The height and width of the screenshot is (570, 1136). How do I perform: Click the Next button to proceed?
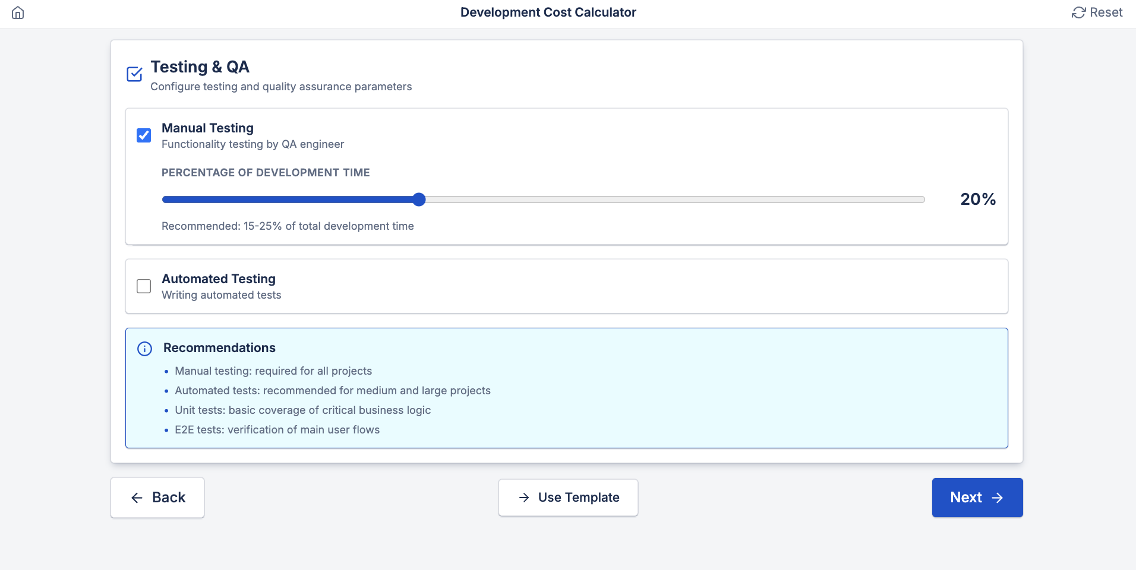pos(976,498)
